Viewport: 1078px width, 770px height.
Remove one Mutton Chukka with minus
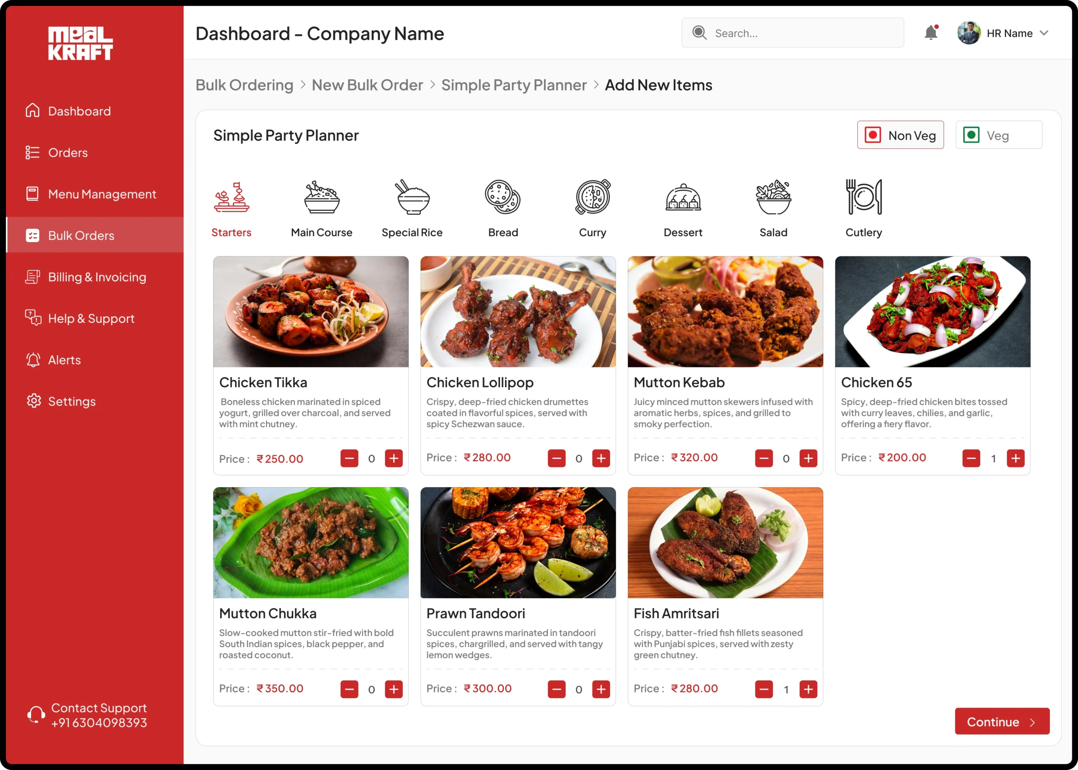point(350,689)
